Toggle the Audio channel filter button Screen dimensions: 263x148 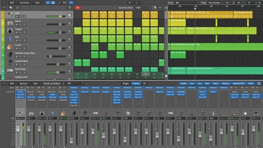[183, 83]
